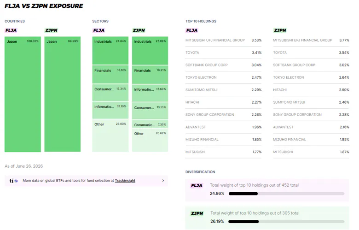Click ZJPN Financials 16.21% sector block
The height and width of the screenshot is (230, 359).
tap(150, 75)
